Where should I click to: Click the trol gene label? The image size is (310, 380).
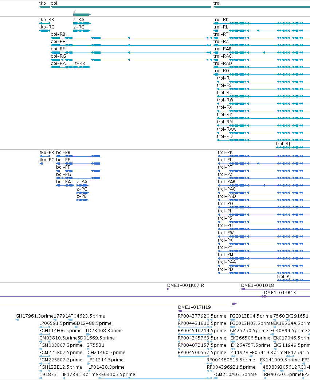click(217, 3)
